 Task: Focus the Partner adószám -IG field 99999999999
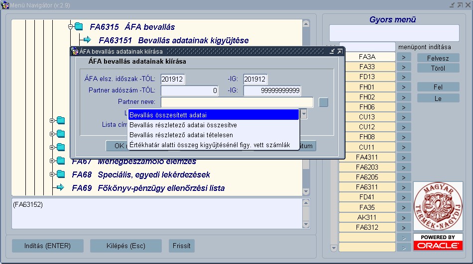click(x=272, y=90)
